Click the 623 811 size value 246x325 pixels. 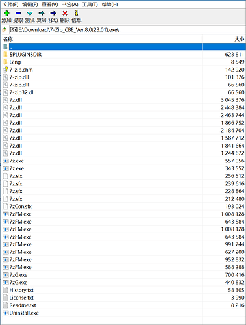coord(234,54)
